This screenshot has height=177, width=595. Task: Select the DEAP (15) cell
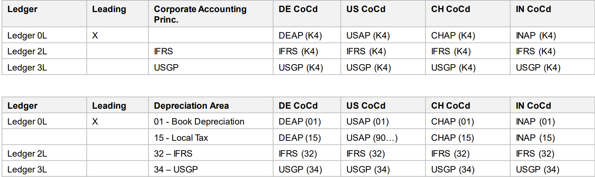[307, 137]
